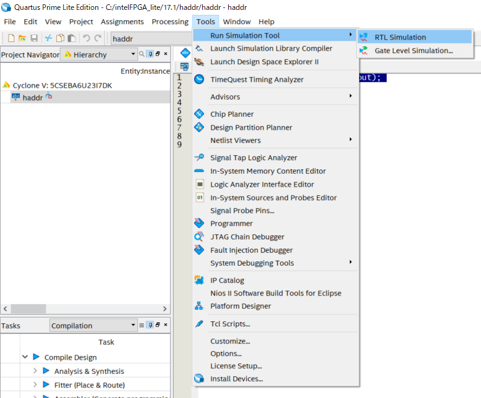
Task: Open Install Devices dialog
Action: point(275,379)
